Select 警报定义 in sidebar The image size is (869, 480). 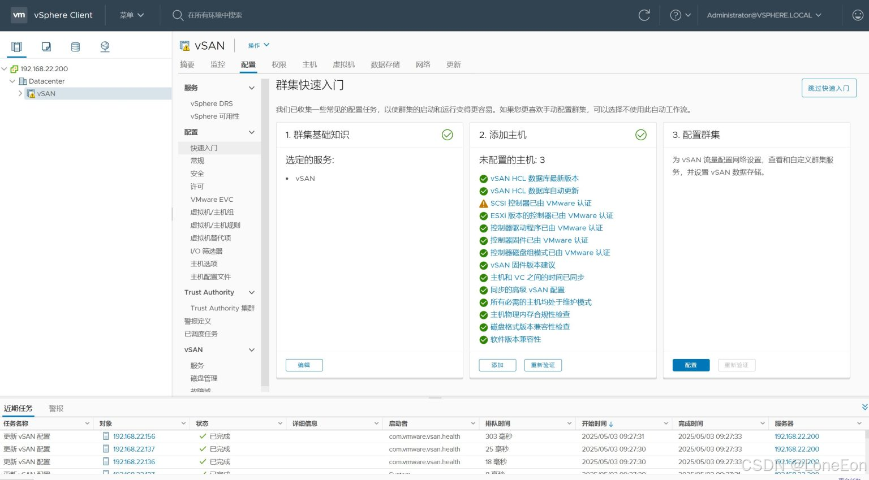point(197,321)
